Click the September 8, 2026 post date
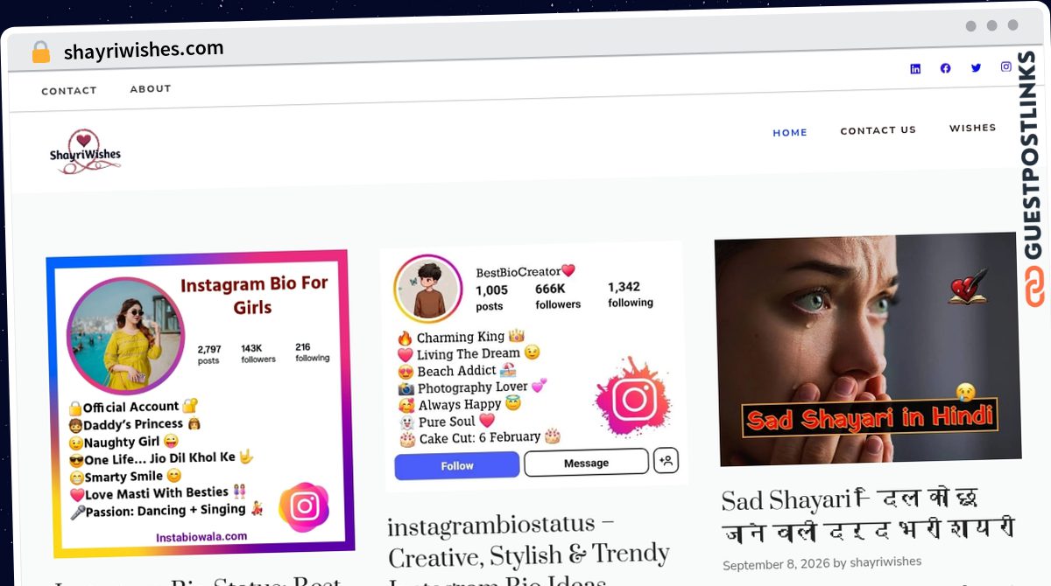The height and width of the screenshot is (586, 1051). (775, 565)
